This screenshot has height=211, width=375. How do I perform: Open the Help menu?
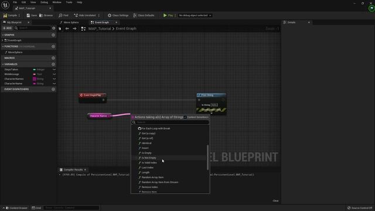pos(80,2)
